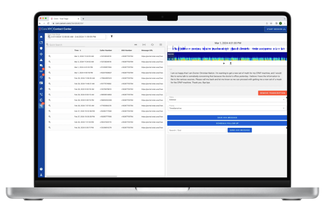Image resolution: width=325 pixels, height=202 pixels.
Task: Select the Feb 29 11:58:36 AM time cell
Action: pyautogui.click(x=84, y=78)
